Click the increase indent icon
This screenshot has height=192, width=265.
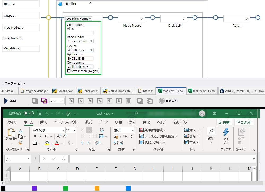coord(89,143)
